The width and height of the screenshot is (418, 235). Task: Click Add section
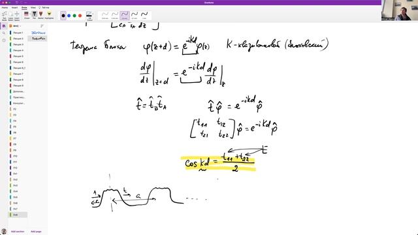pyautogui.click(x=18, y=232)
